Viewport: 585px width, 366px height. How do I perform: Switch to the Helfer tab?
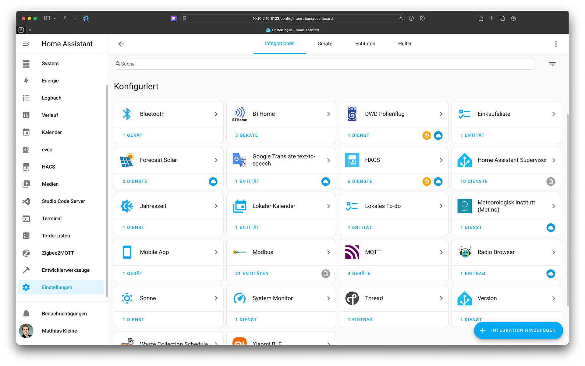tap(405, 44)
